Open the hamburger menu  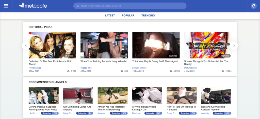click(x=6, y=6)
